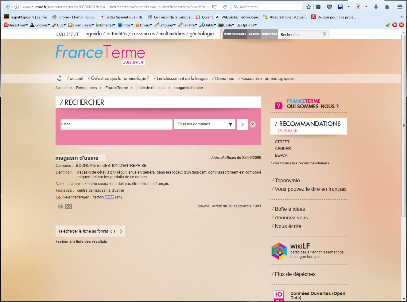
Task: Click the FranceTerme spinner icon beside accueil
Action: (x=60, y=78)
